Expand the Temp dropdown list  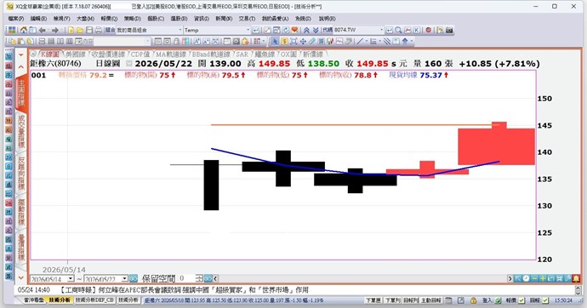pos(248,30)
